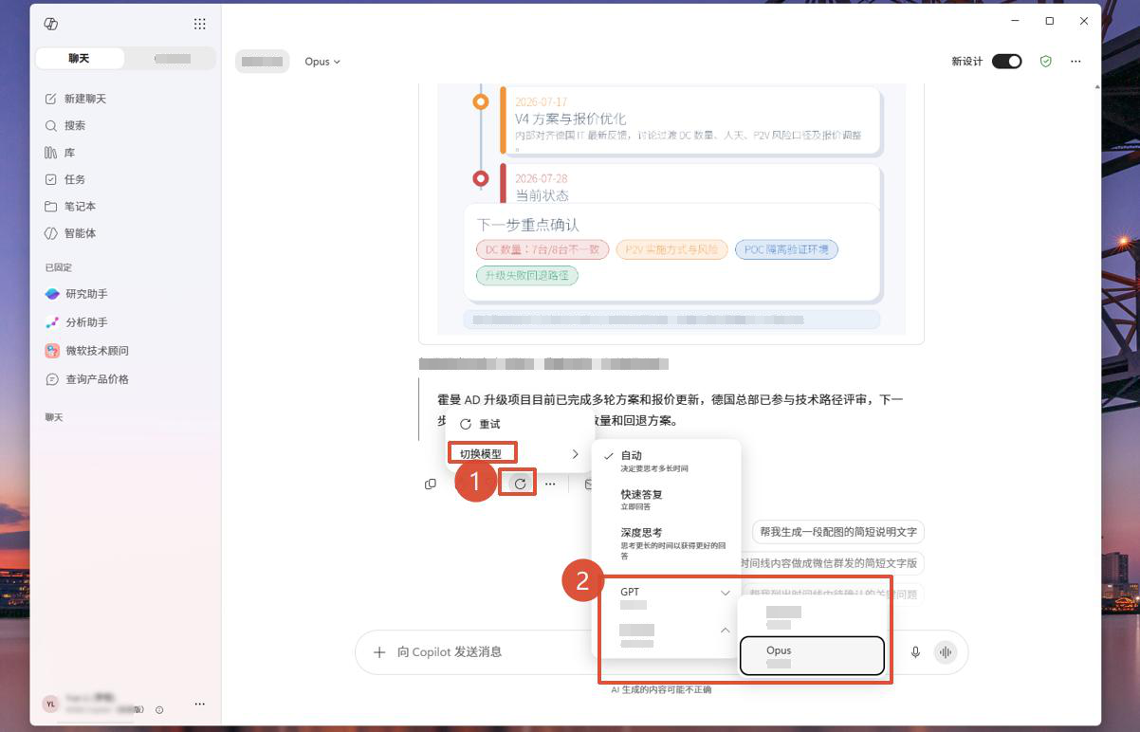Click the YL user avatar

click(50, 704)
